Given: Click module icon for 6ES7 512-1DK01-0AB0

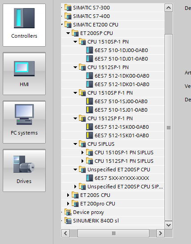Looking at the screenshot, I should (89, 84).
